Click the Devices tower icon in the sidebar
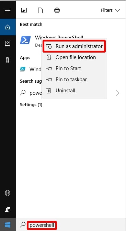The width and height of the screenshot is (126, 231). (x=8, y=60)
